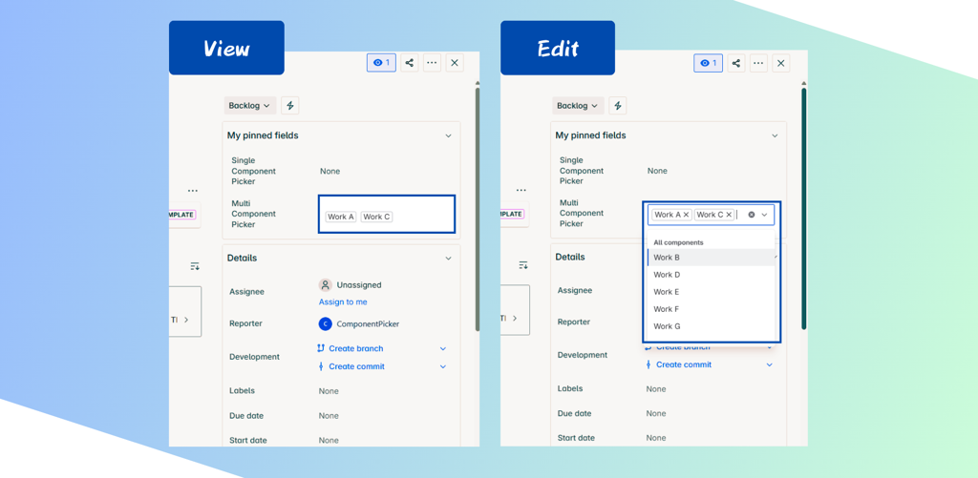
Task: Click the Multi Component Picker input field
Action: coord(711,215)
